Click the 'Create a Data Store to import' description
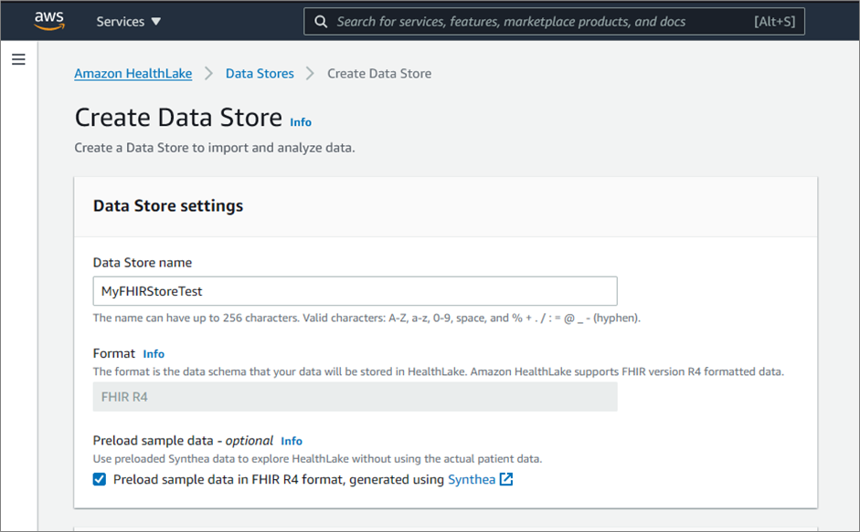This screenshot has height=532, width=860. pyautogui.click(x=215, y=148)
